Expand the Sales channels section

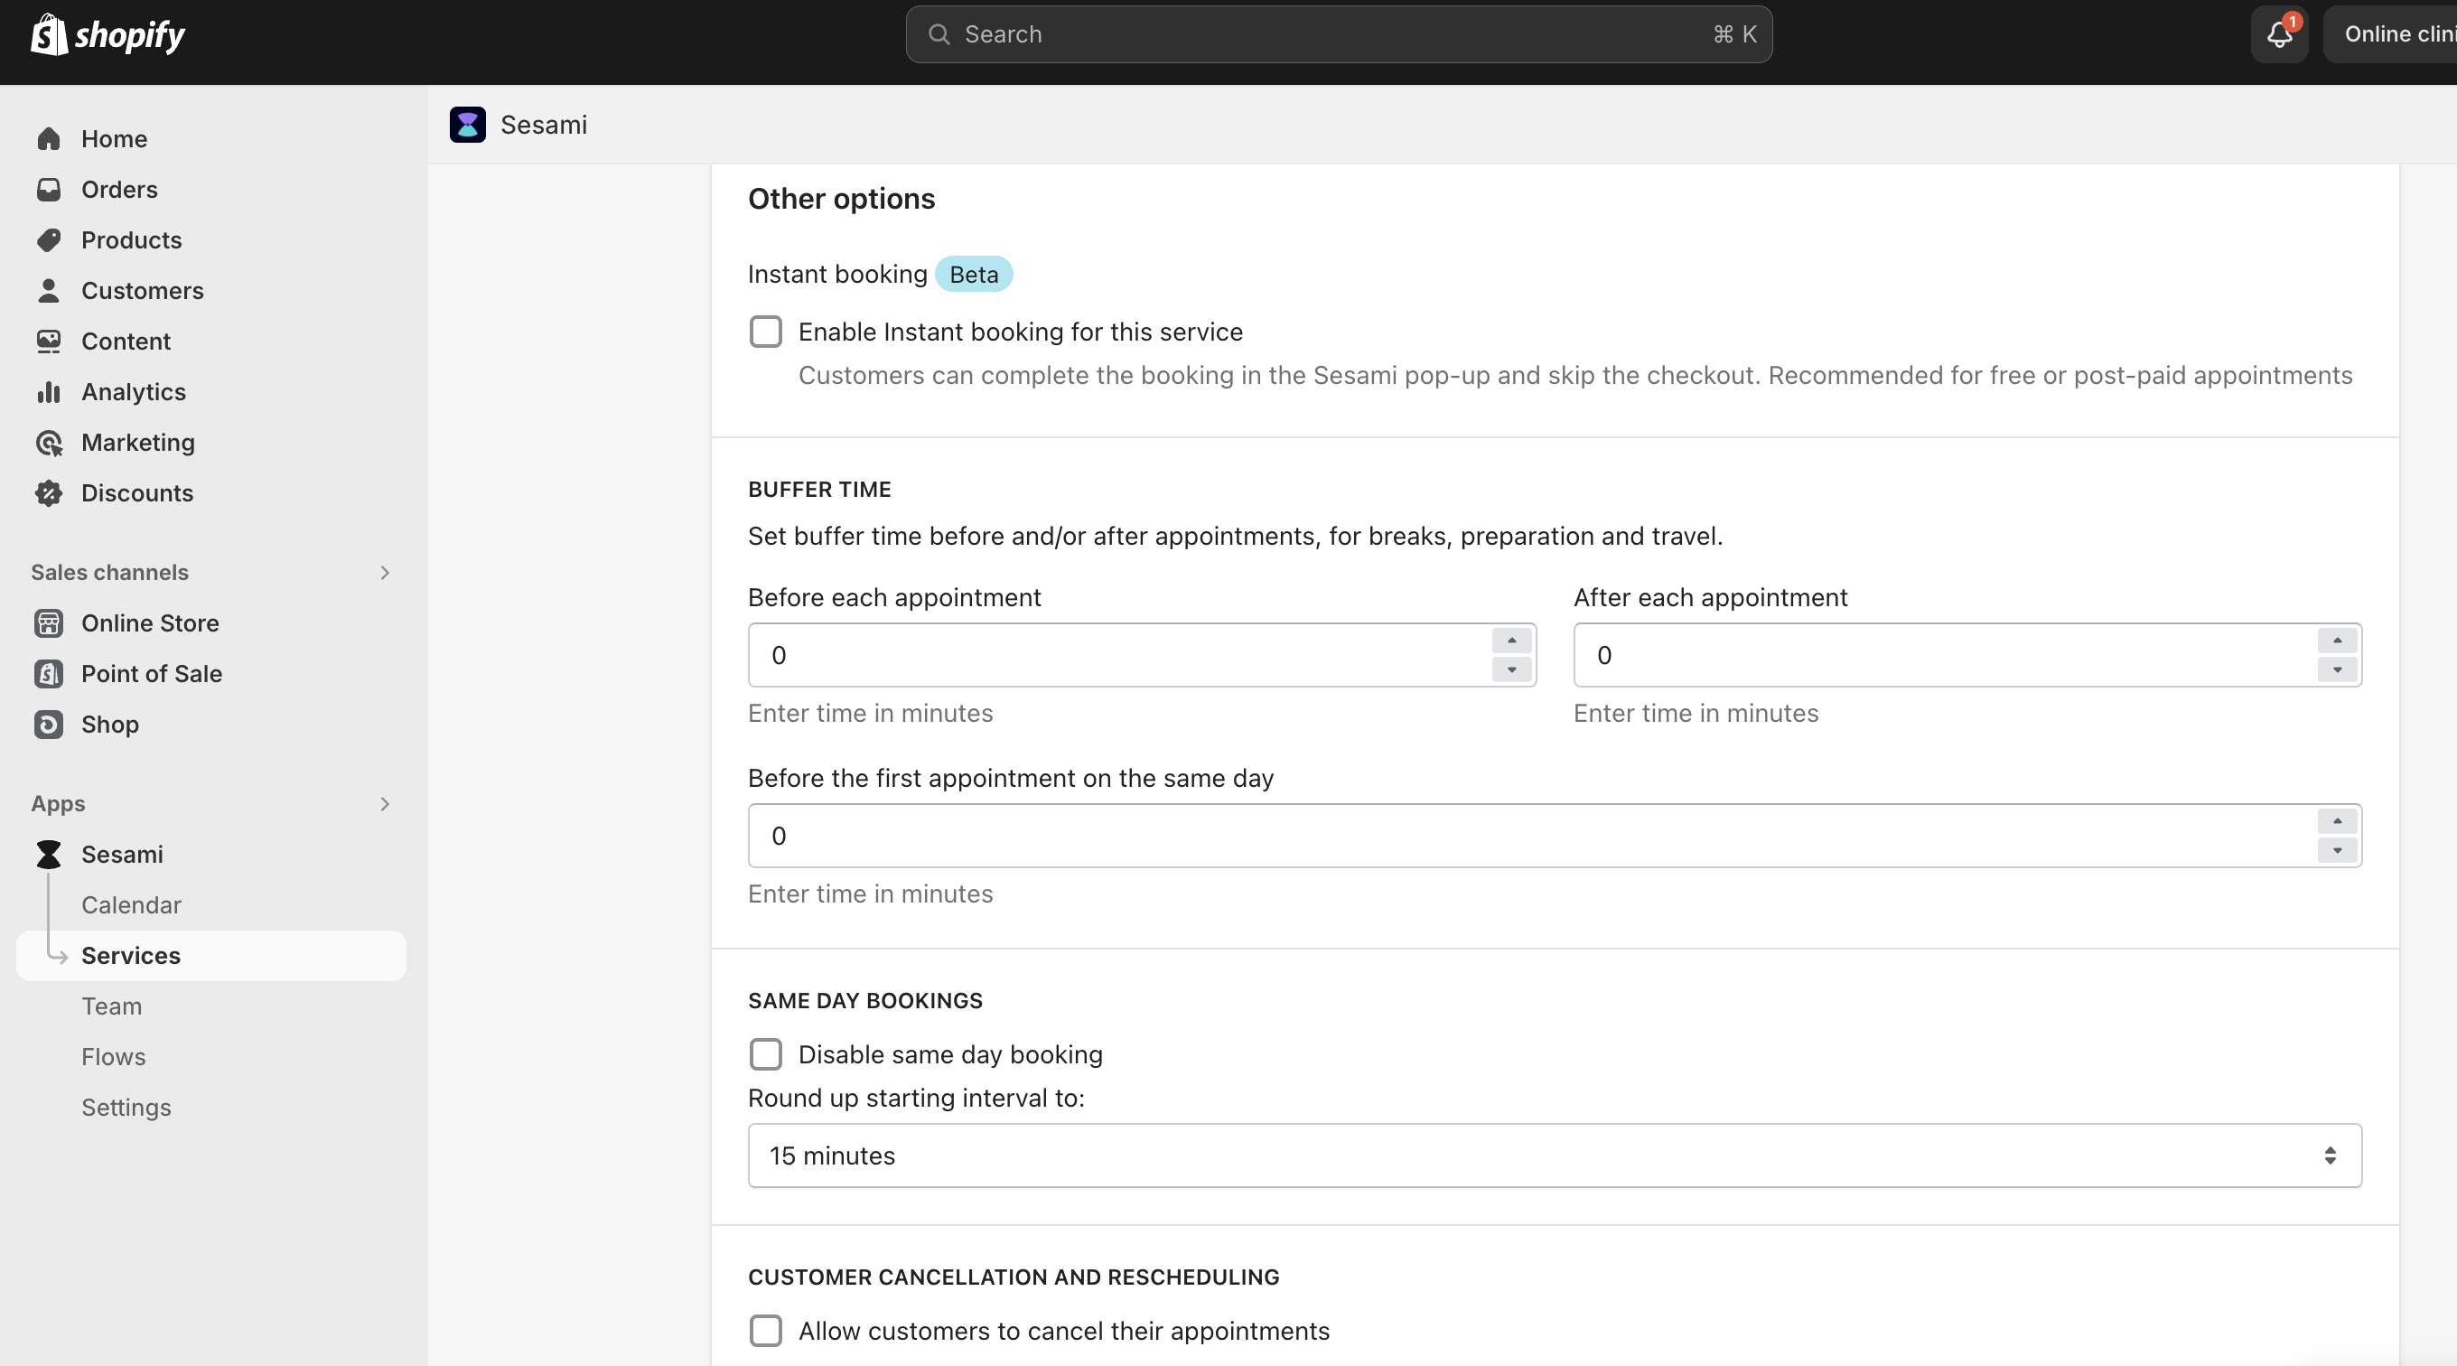385,573
